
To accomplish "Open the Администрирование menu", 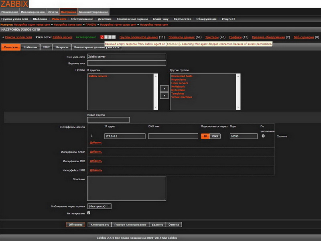I will (93, 12).
